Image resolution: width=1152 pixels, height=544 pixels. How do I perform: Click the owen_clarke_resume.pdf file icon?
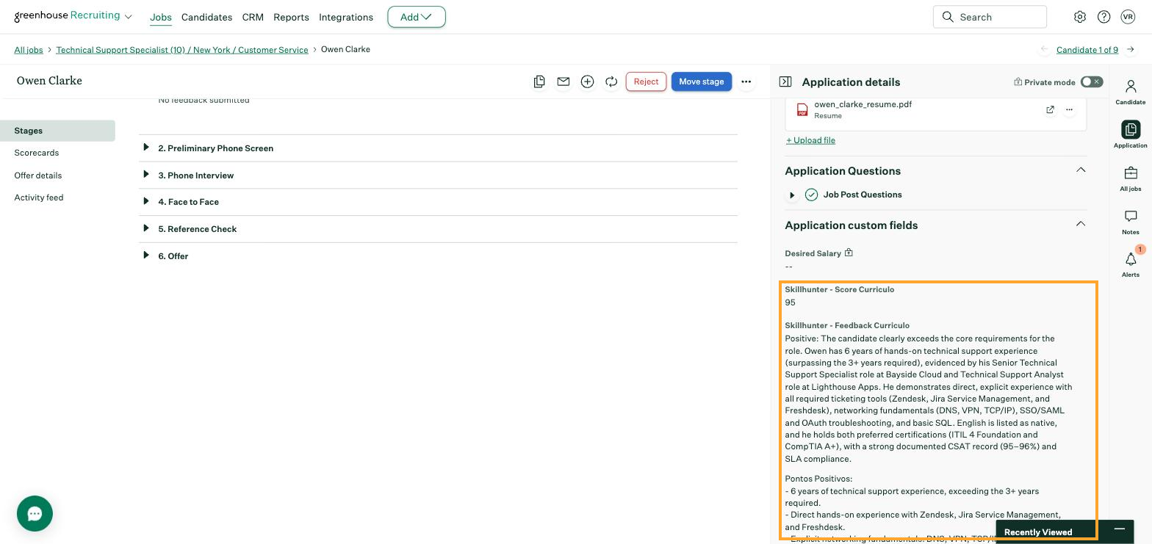[802, 109]
